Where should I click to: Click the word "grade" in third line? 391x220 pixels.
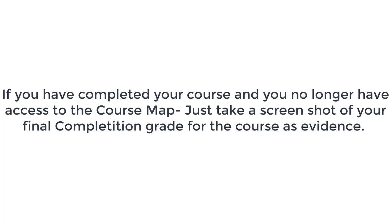click(164, 127)
